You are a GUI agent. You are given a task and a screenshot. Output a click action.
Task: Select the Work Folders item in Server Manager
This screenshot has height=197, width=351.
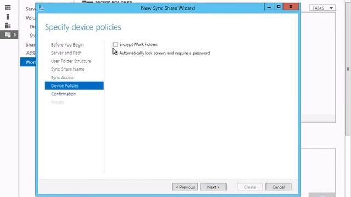tap(28, 62)
